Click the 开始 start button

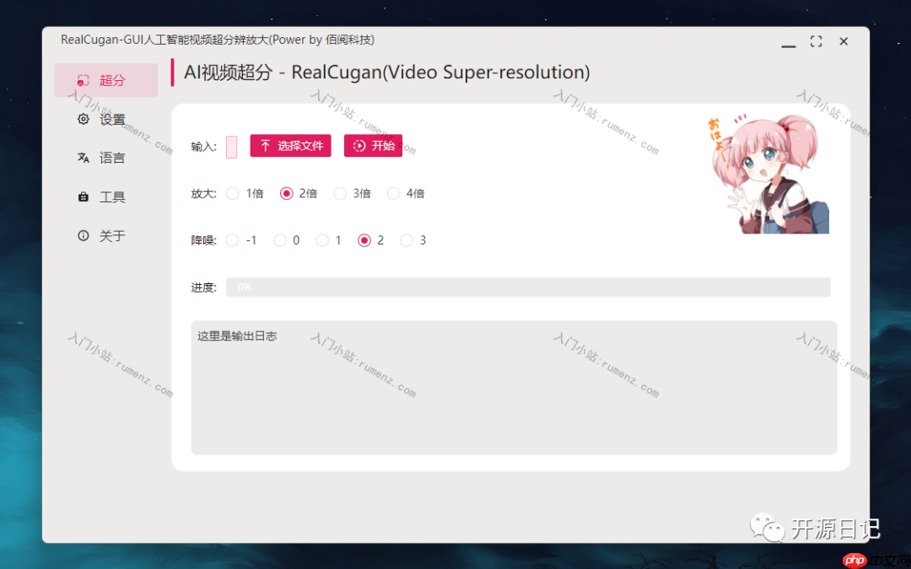373,146
